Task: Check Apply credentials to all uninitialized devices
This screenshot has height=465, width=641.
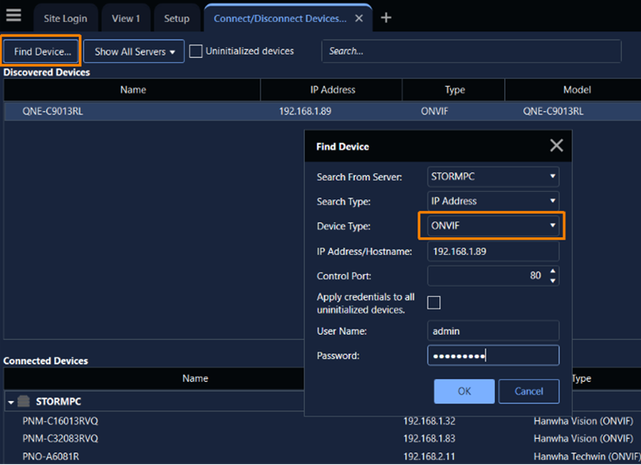Action: [433, 303]
